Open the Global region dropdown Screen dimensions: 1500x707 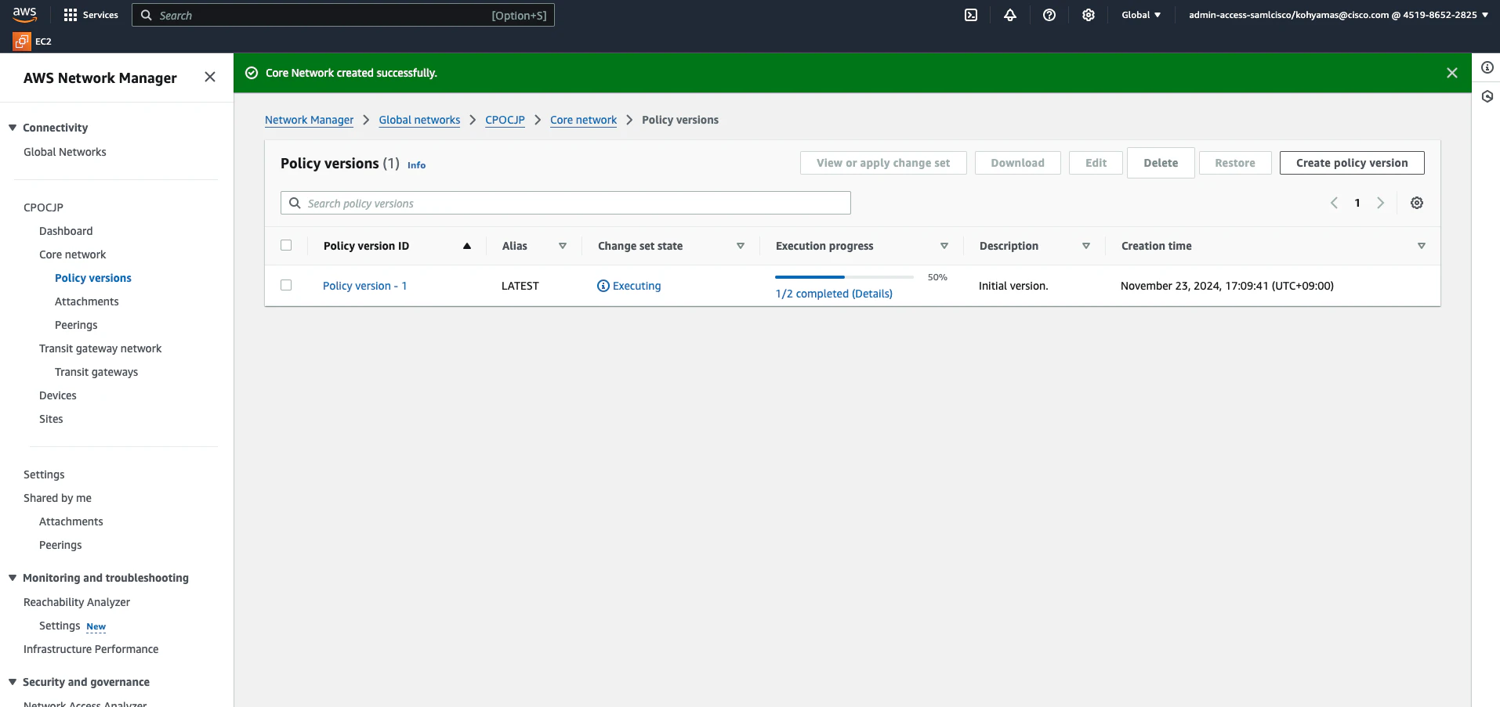[x=1141, y=15]
